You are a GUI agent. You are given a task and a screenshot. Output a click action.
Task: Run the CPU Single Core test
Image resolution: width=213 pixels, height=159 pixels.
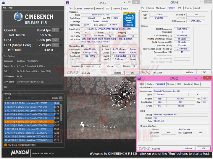pos(55,45)
